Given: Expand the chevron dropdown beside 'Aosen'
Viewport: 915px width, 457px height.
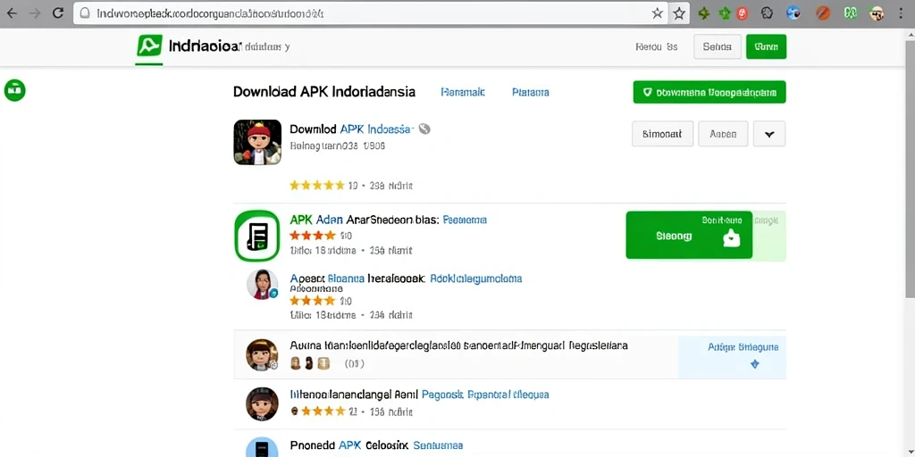Looking at the screenshot, I should (x=769, y=134).
